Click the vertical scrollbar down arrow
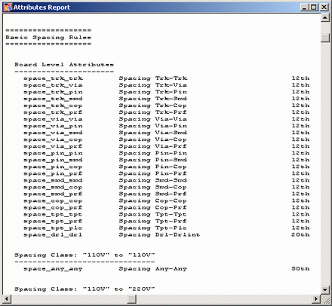This screenshot has width=332, height=306. pyautogui.click(x=325, y=289)
